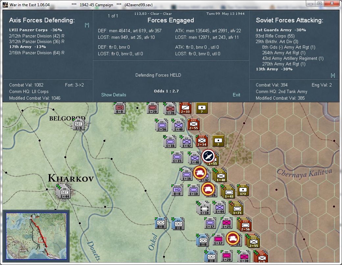Click Exit to close the combat report
Screen dimensions: 342x265
236,95
